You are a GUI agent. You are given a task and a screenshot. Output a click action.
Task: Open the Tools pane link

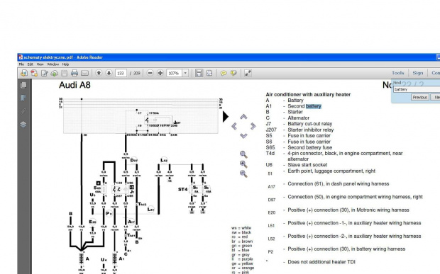(398, 73)
